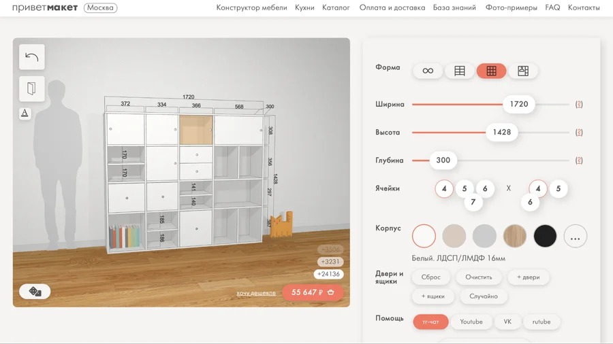Open help hint beside Ширина slider
This screenshot has height=344, width=613.
(579, 104)
